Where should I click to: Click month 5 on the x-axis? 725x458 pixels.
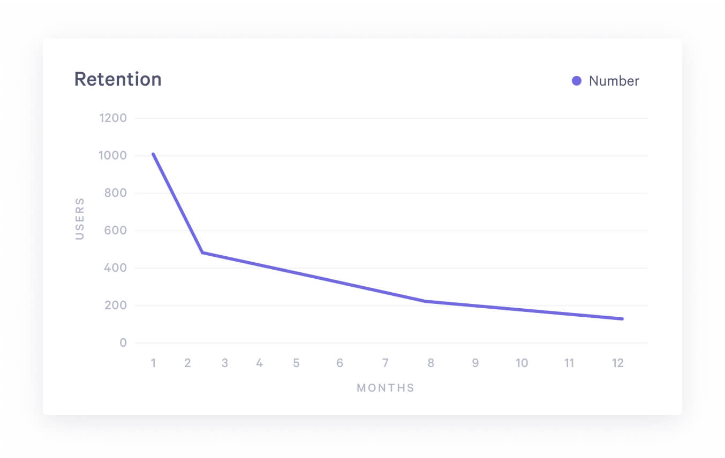[x=296, y=363]
